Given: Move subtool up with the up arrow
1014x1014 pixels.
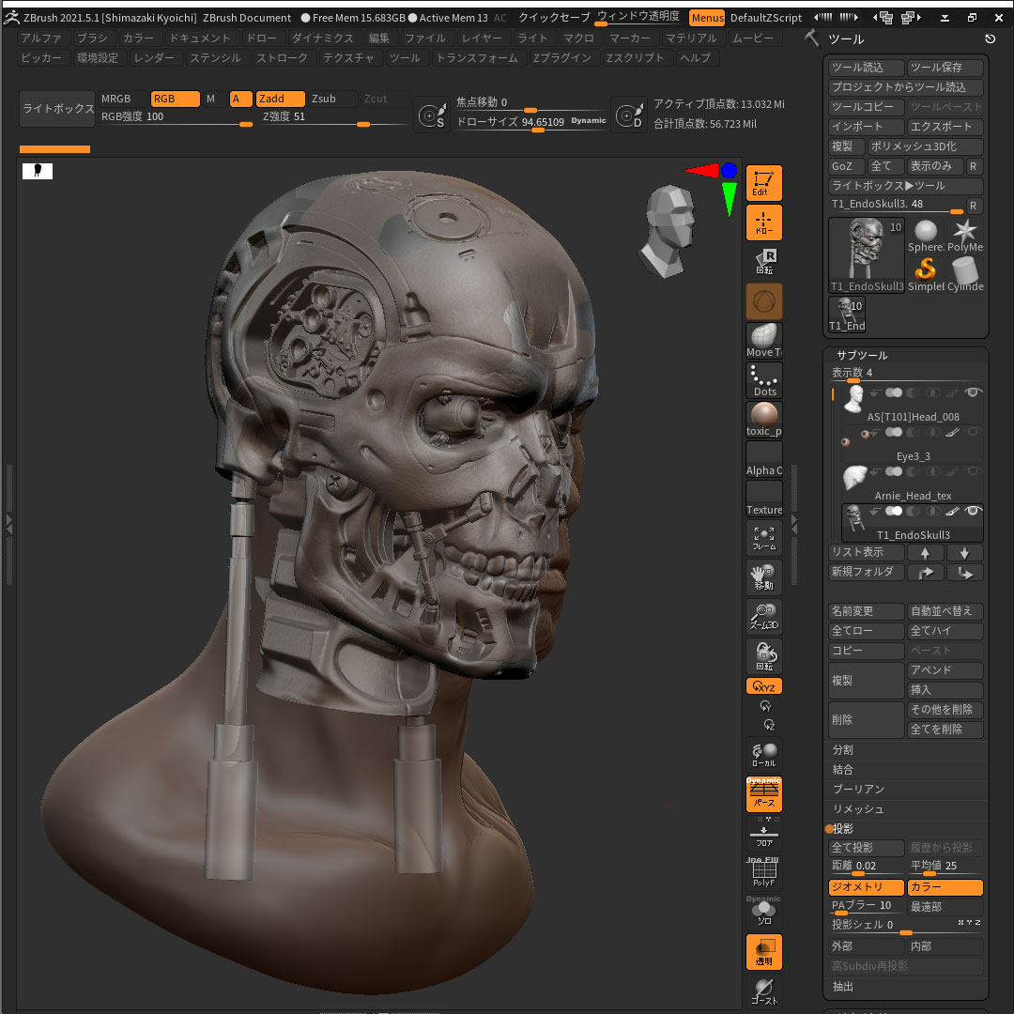Looking at the screenshot, I should (x=926, y=553).
